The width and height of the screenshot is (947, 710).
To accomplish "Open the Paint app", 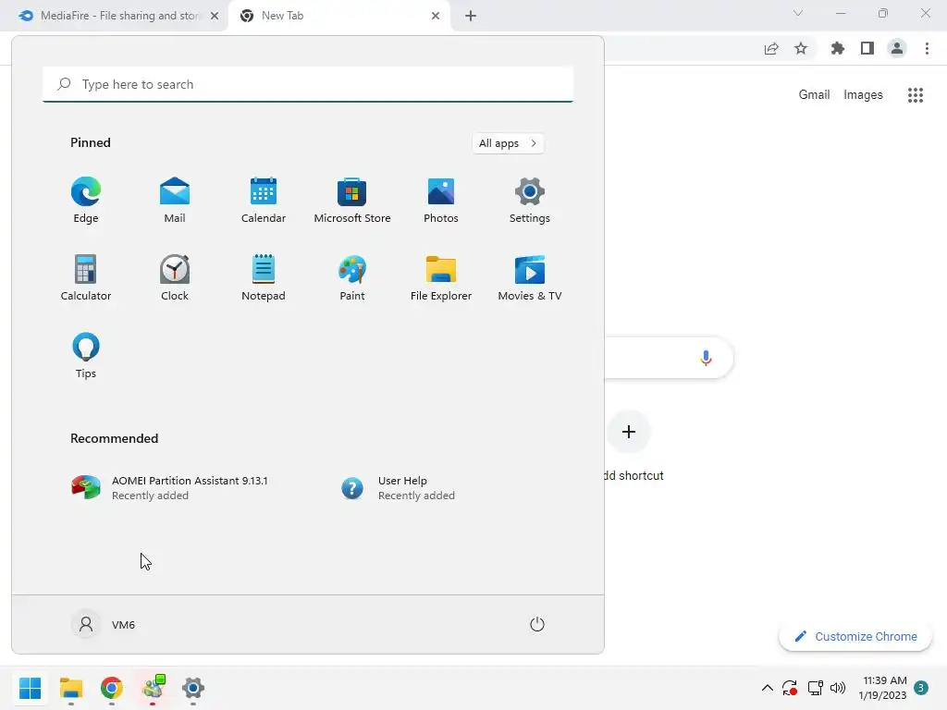I will coord(352,277).
